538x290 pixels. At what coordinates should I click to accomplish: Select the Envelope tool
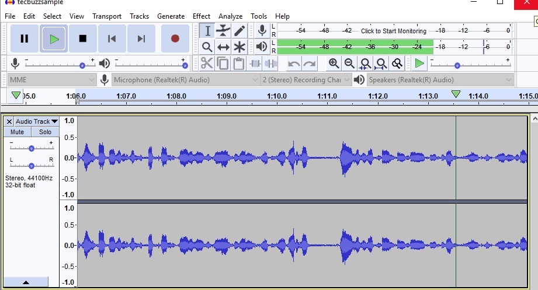coord(223,31)
